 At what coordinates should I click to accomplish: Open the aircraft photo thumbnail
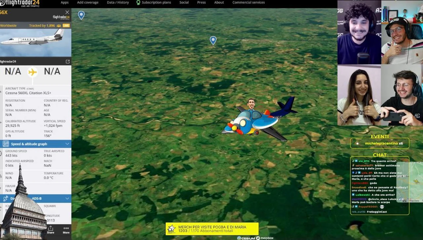click(36, 43)
